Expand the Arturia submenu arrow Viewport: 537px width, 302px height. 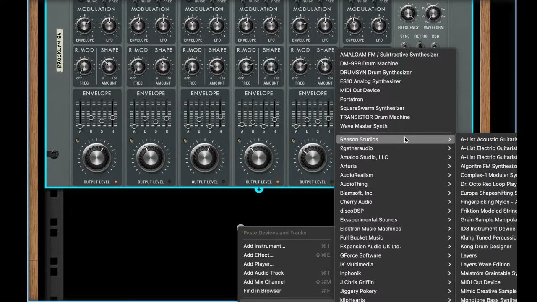[x=449, y=166]
